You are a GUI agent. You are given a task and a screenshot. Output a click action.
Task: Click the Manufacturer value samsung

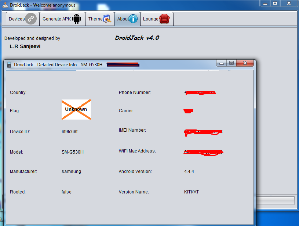71,172
